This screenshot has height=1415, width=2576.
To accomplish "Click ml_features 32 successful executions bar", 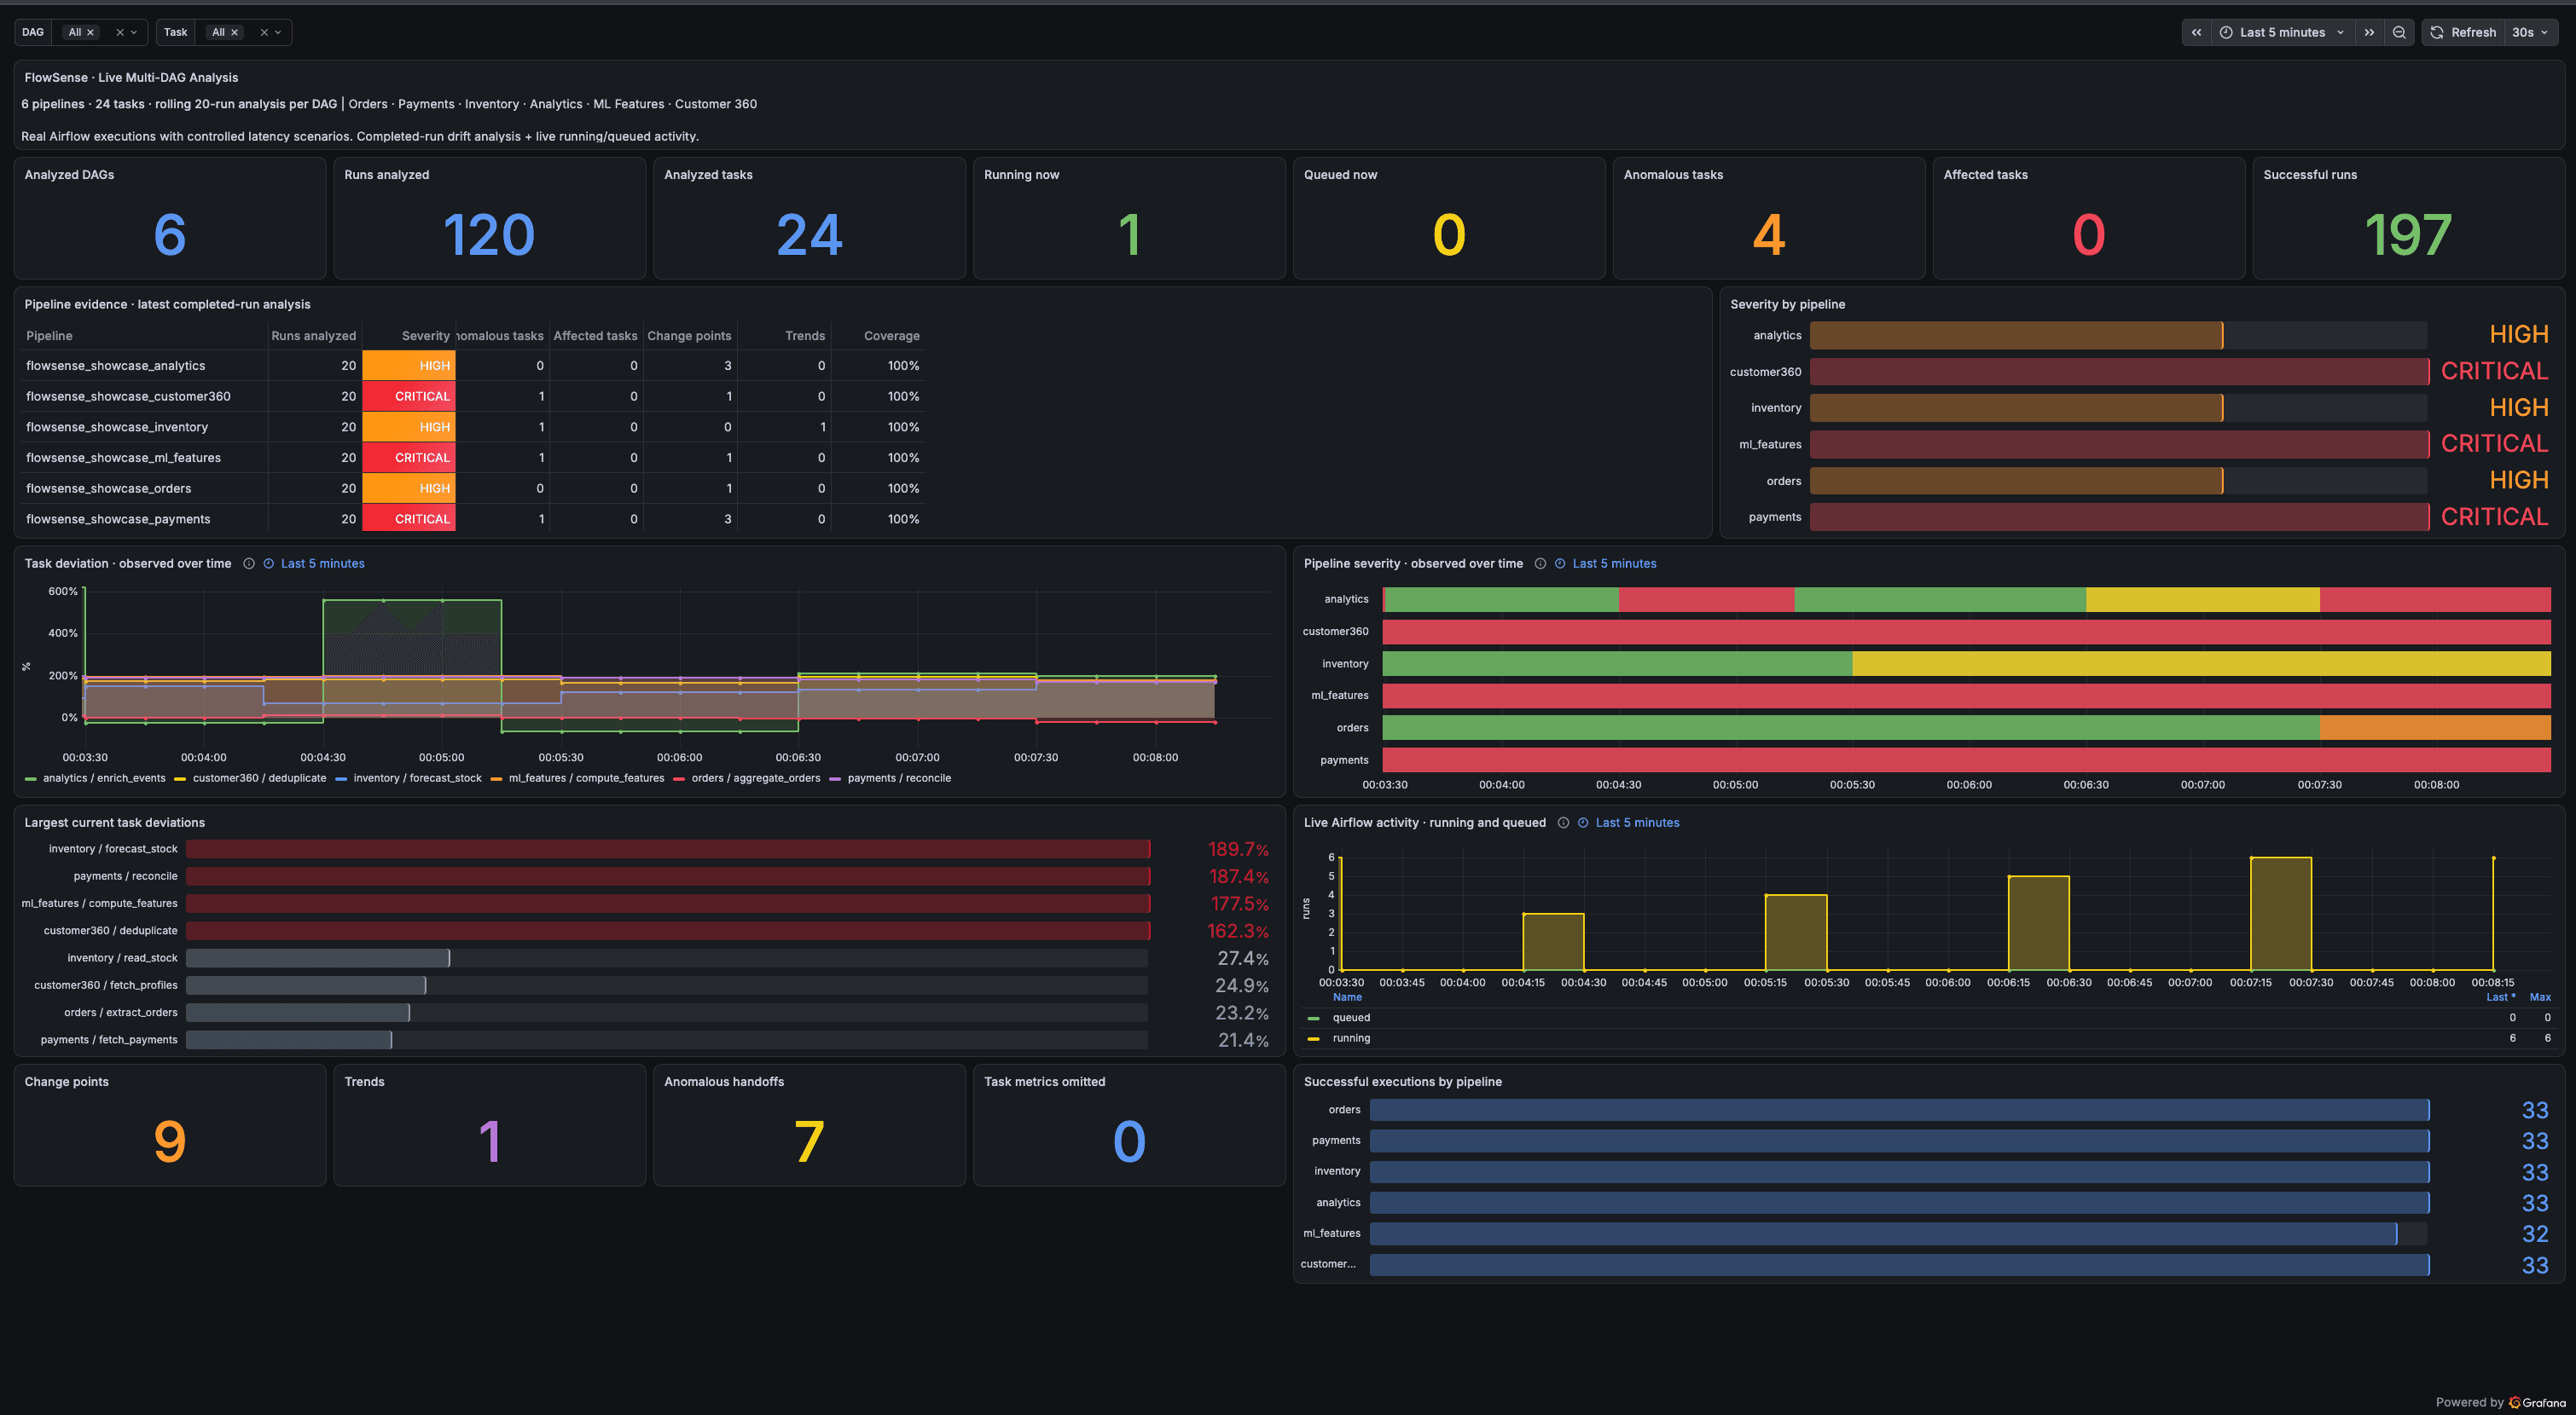I will [x=1883, y=1234].
